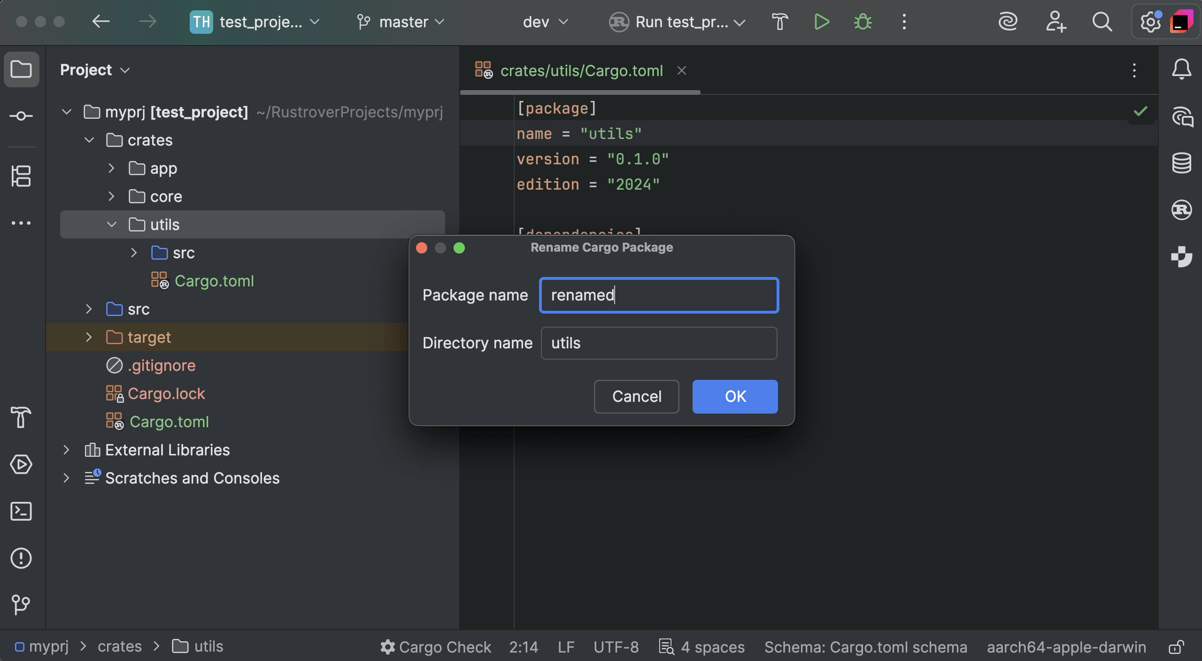Expand the target folder
This screenshot has width=1202, height=661.
(x=89, y=338)
